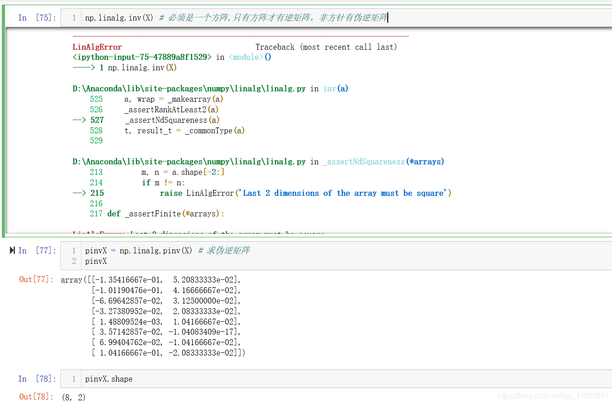The height and width of the screenshot is (404, 612).
Task: Select the In [77] prompt label
Action: (37, 251)
